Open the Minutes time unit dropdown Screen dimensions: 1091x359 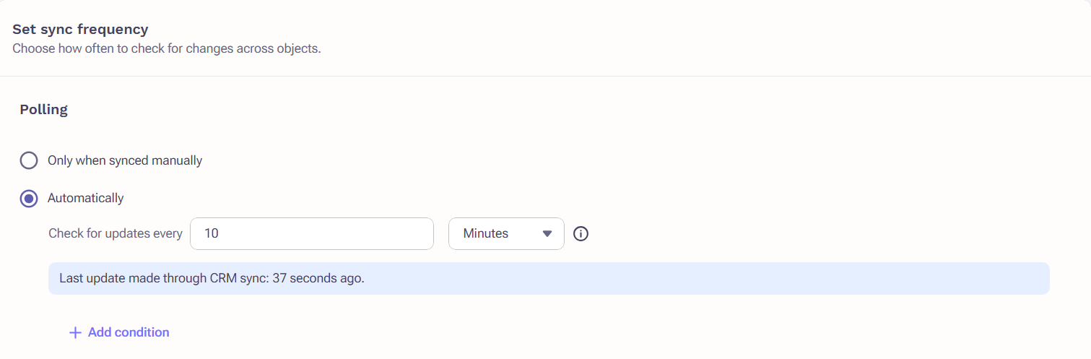[506, 234]
